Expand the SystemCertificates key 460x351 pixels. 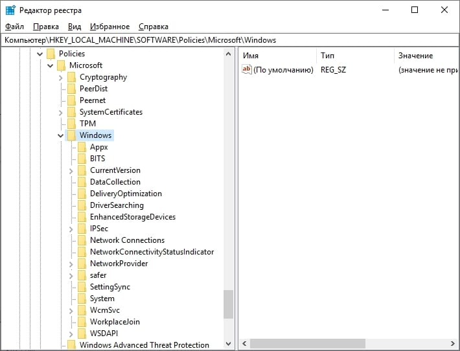pos(61,113)
